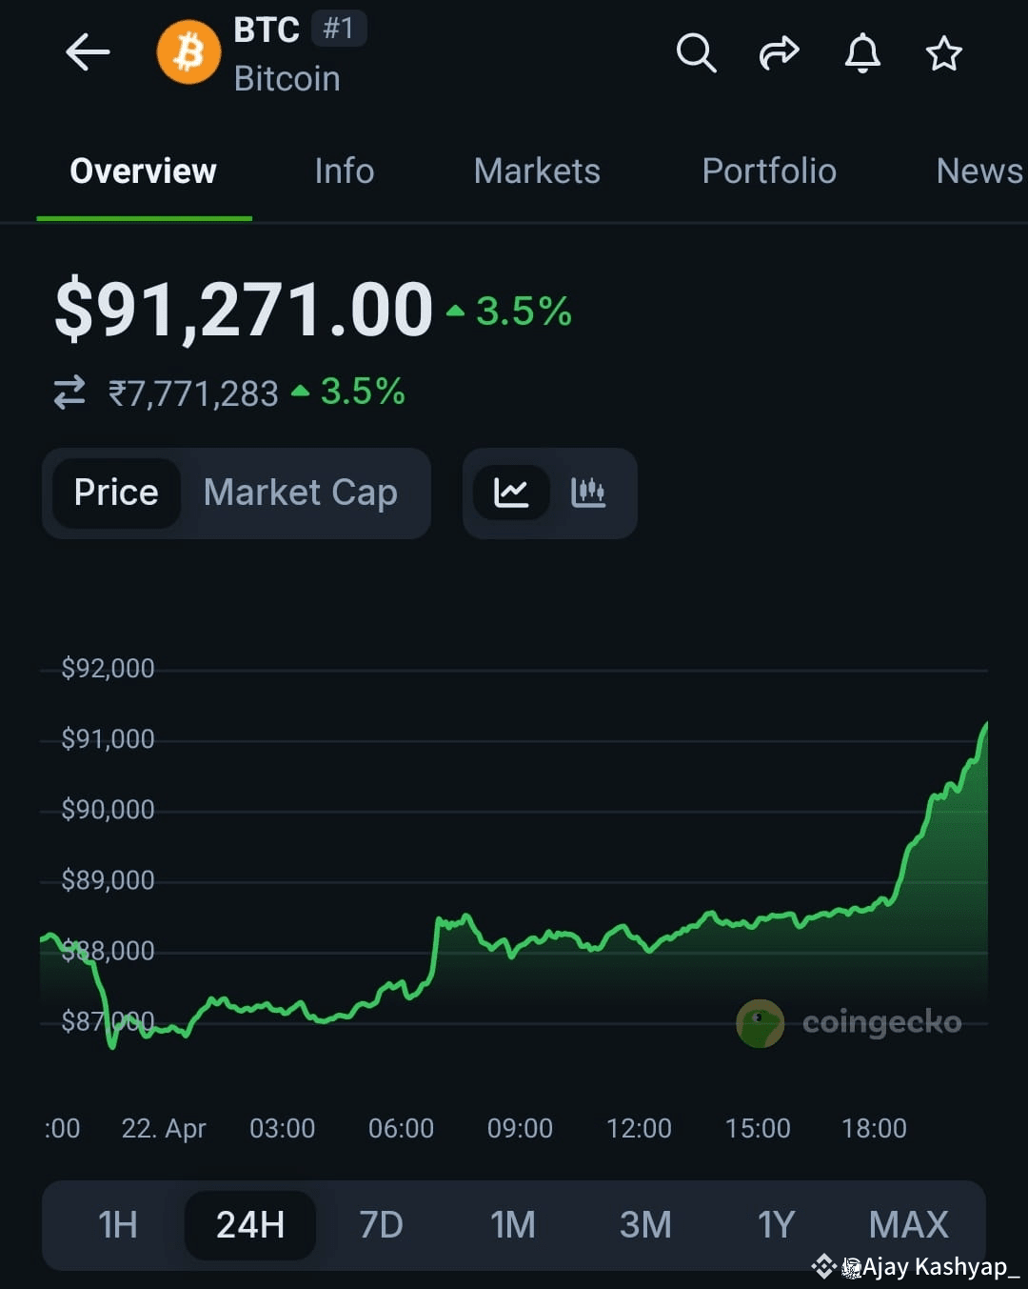
Task: Tap the 1Y timeframe option
Action: coord(777,1225)
